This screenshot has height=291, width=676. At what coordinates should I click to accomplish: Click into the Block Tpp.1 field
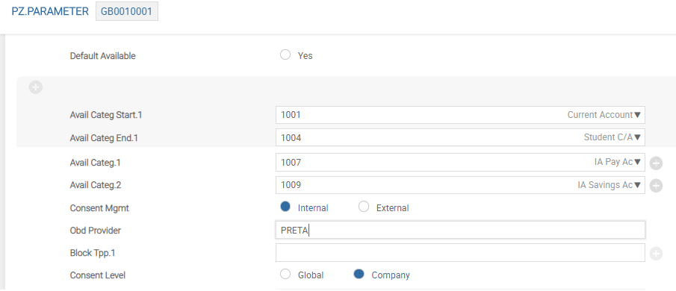click(460, 253)
